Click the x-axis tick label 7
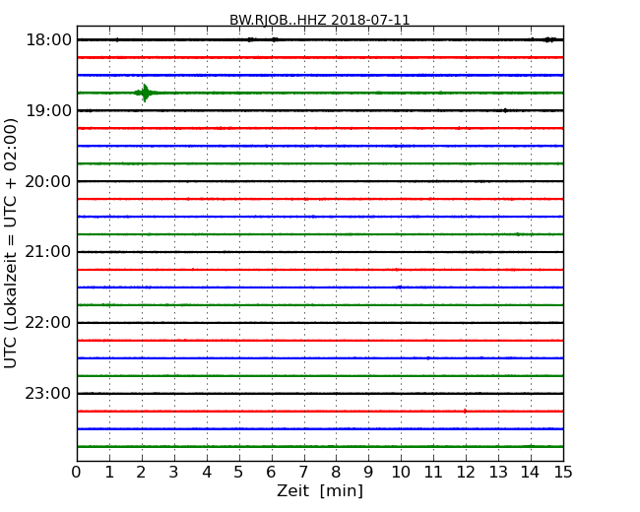This screenshot has height=512, width=640. (x=303, y=472)
